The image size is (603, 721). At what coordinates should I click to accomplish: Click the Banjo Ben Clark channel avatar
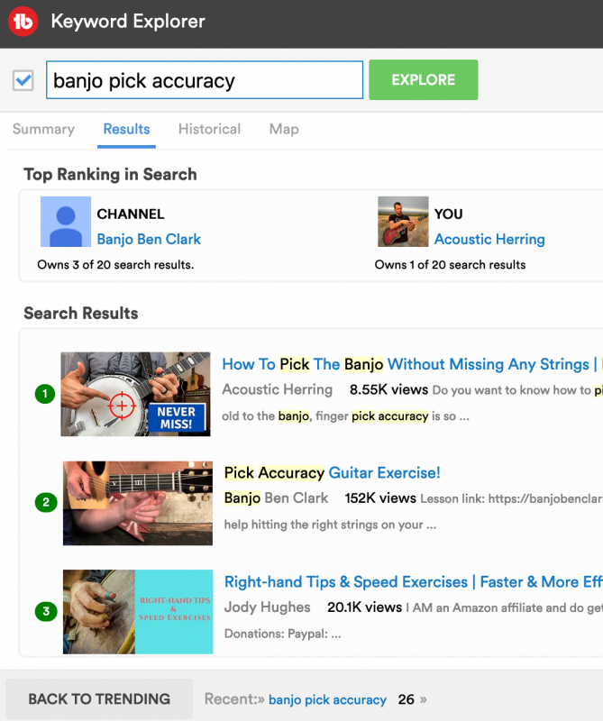(x=66, y=222)
